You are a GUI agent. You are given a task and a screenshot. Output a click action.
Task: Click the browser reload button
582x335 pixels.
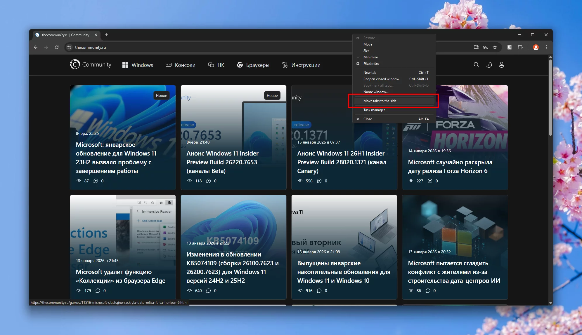(x=57, y=47)
